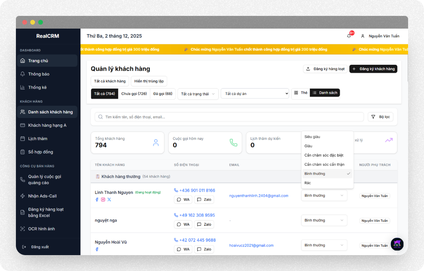This screenshot has width=424, height=271.
Task: Switch view to Thẻ card mode
Action: pyautogui.click(x=300, y=93)
